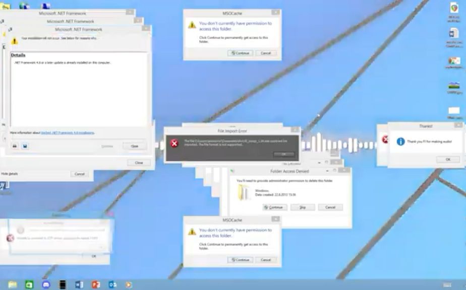Click the red error icon in the faded dialog

coord(10,238)
